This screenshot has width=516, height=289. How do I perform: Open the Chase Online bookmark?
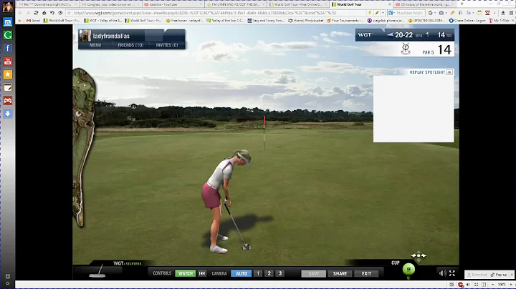click(x=467, y=20)
